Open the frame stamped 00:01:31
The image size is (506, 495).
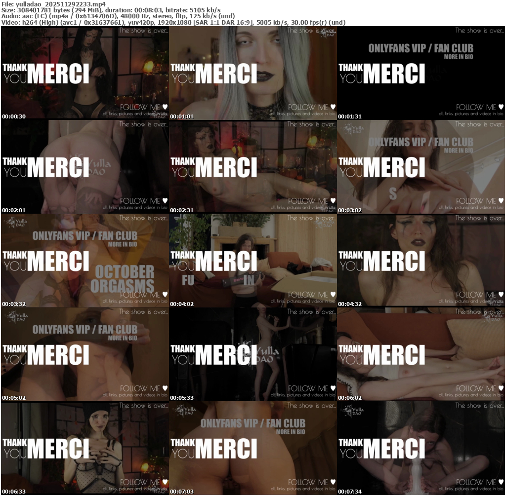(x=421, y=73)
